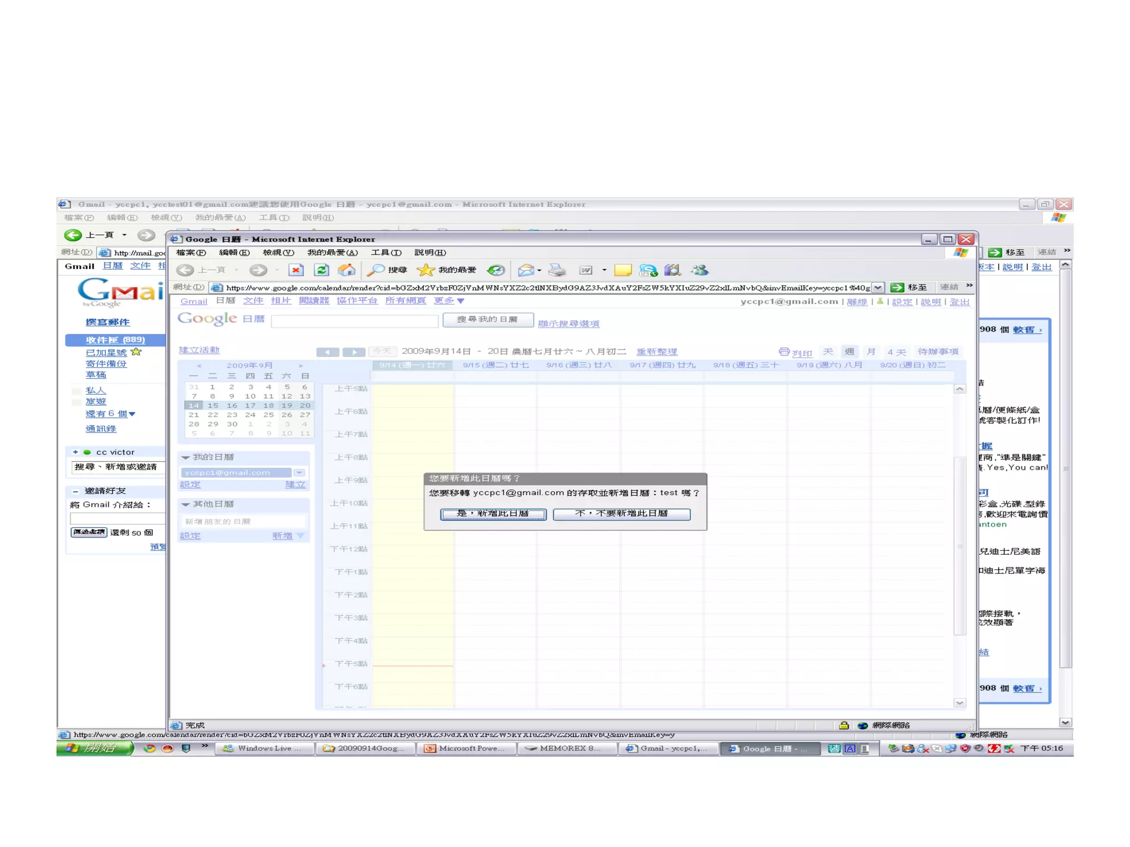Expand the address bar URL dropdown
Viewport: 1130px width, 847px height.
(877, 287)
